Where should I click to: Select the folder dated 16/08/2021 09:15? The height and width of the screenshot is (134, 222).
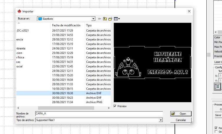point(63,89)
